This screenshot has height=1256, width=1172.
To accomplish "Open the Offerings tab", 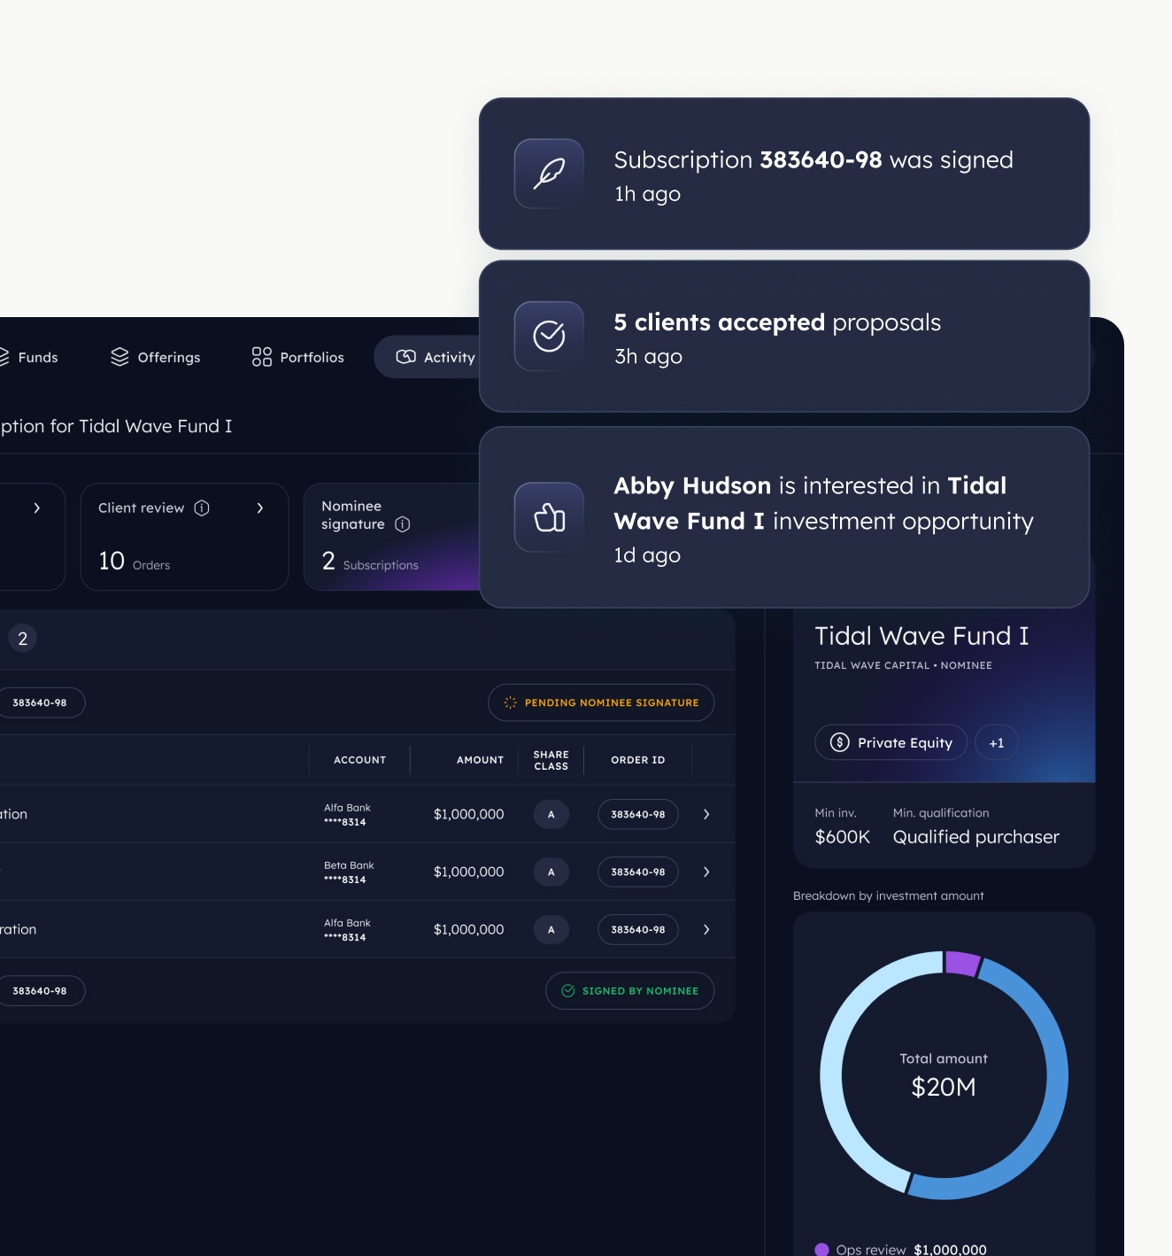I will (155, 357).
